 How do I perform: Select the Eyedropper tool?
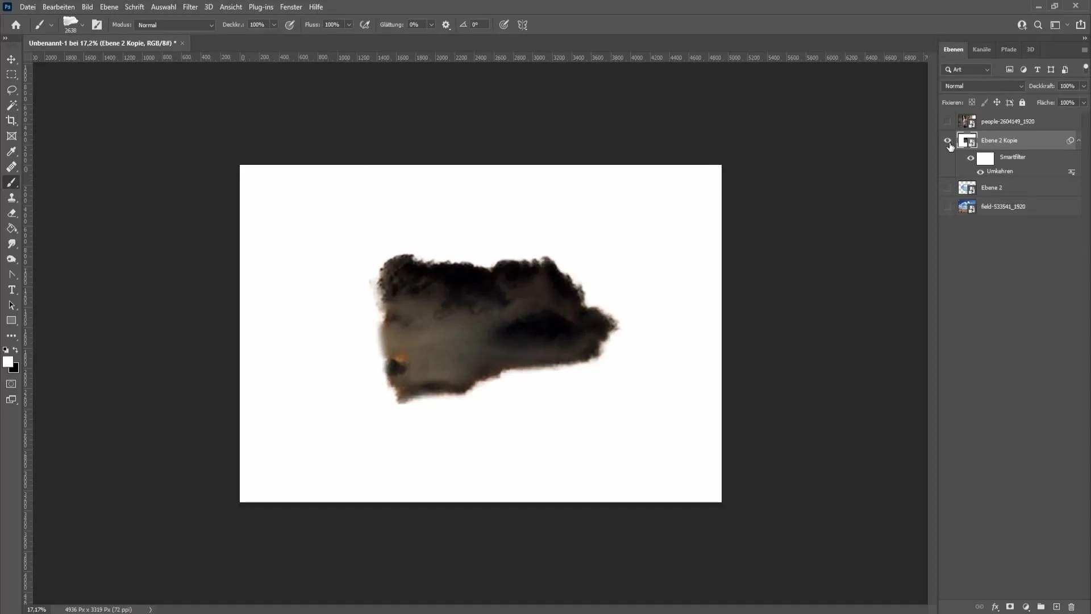click(11, 151)
